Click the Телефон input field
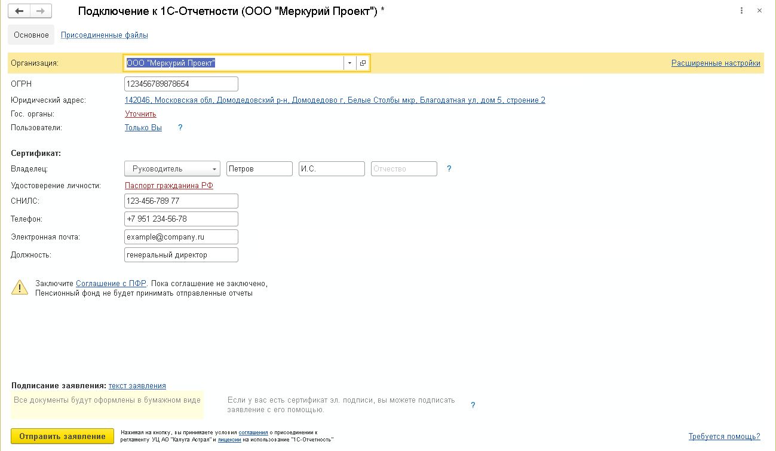The width and height of the screenshot is (776, 451). [x=182, y=219]
